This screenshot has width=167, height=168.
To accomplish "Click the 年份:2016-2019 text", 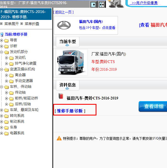I will click(x=104, y=69).
